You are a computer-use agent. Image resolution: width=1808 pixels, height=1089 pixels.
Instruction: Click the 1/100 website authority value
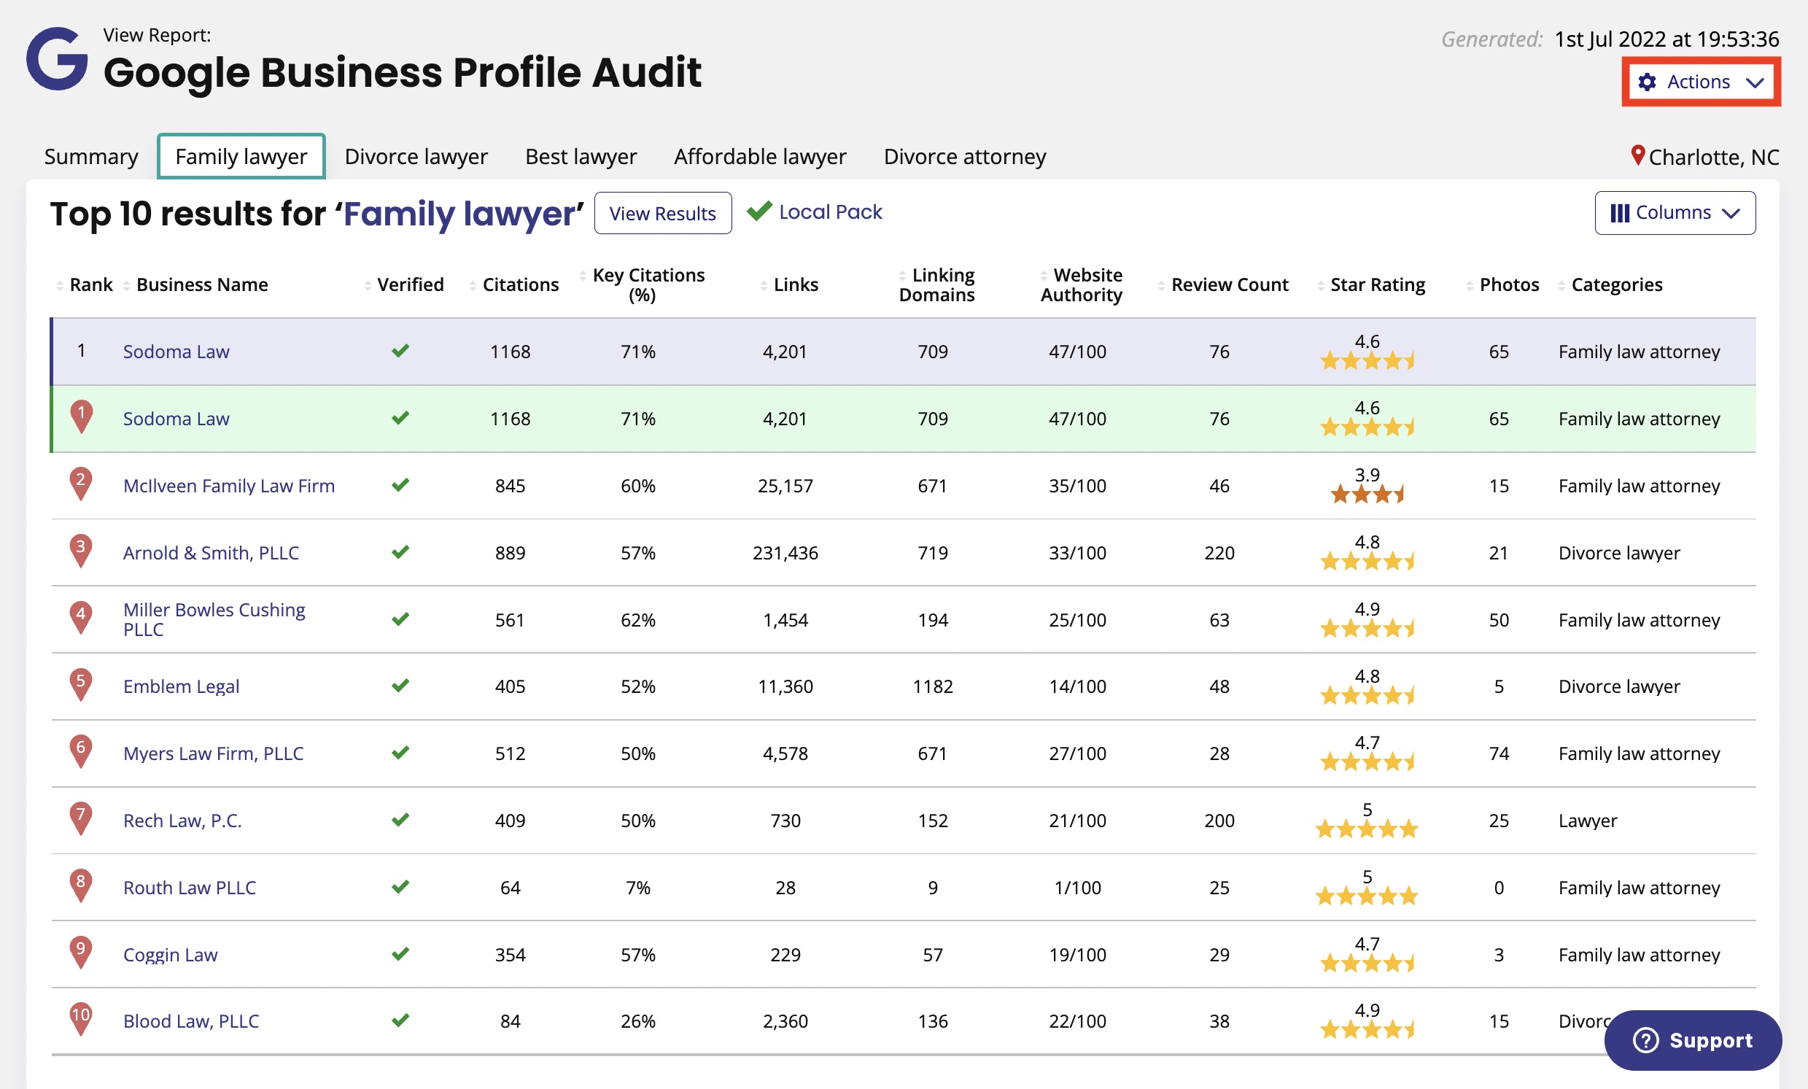[1077, 888]
